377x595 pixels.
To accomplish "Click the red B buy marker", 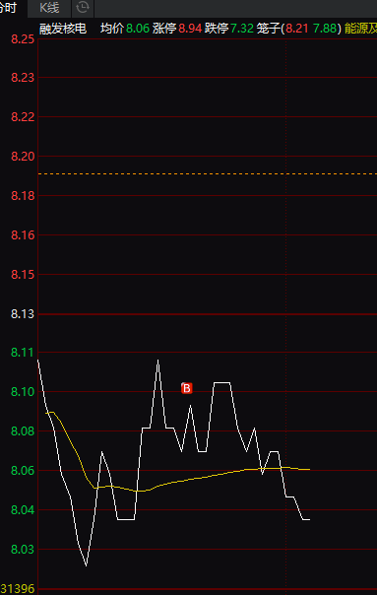I will click(187, 388).
